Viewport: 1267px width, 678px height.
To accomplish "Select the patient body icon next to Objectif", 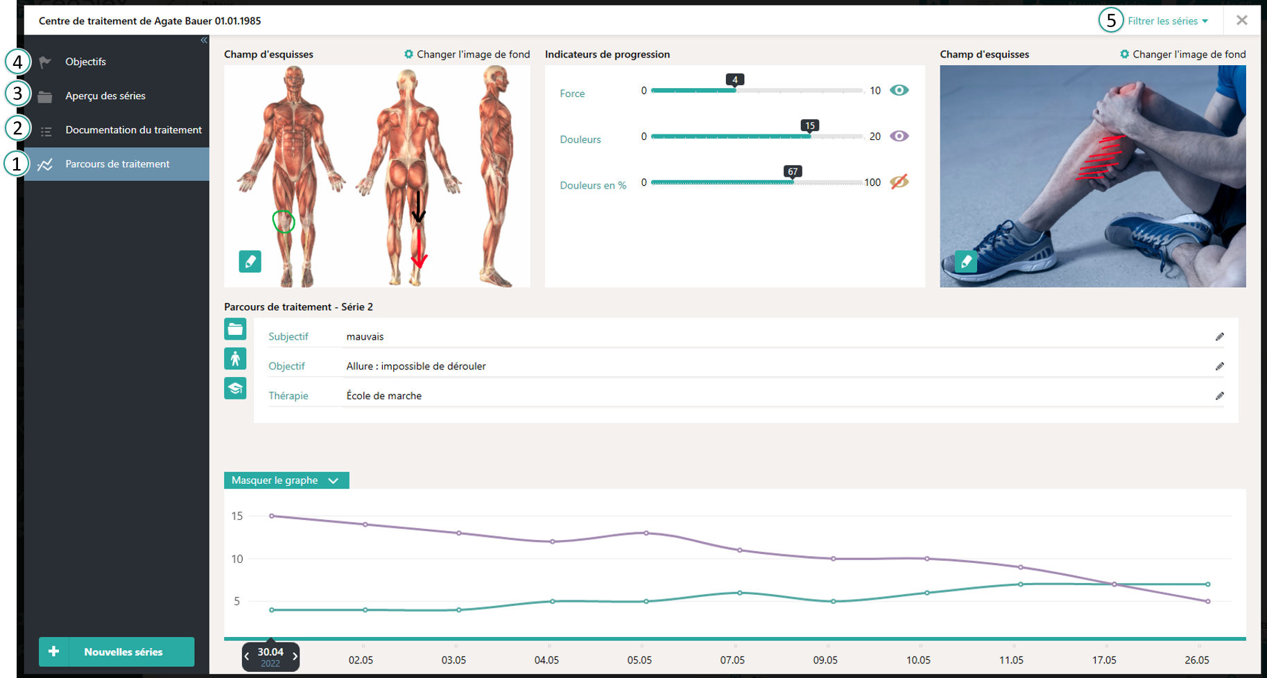I will [x=235, y=358].
